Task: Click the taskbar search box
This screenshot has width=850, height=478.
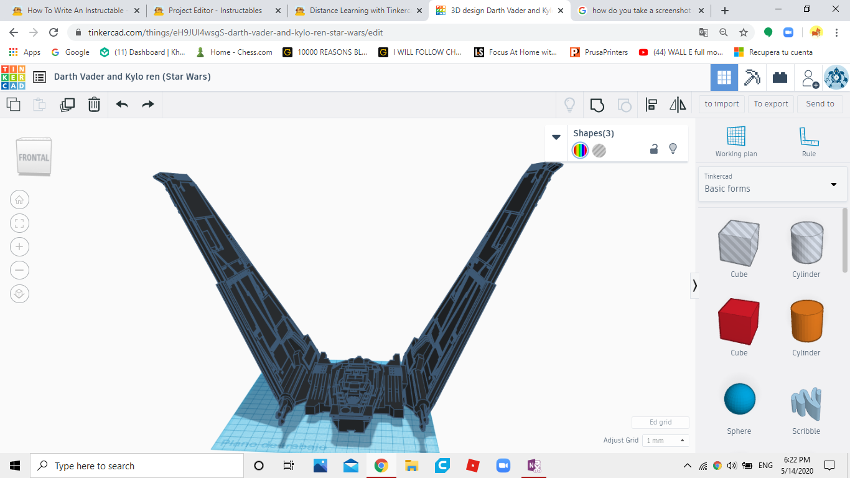Action: (x=137, y=466)
